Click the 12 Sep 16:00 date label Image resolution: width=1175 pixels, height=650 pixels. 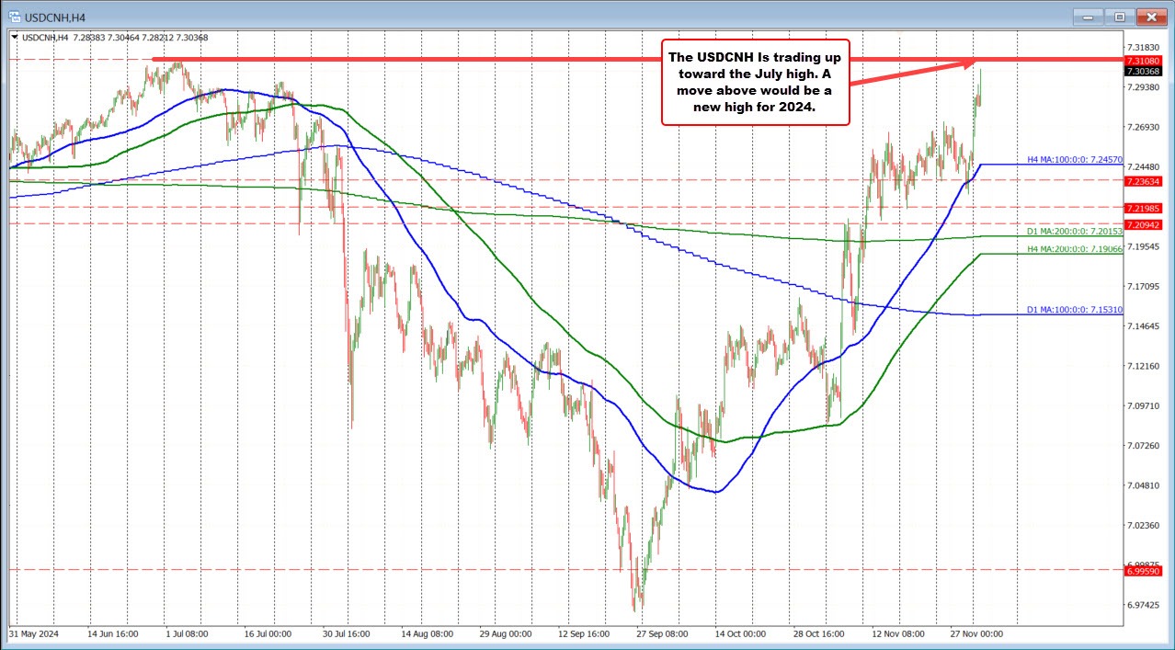[582, 633]
